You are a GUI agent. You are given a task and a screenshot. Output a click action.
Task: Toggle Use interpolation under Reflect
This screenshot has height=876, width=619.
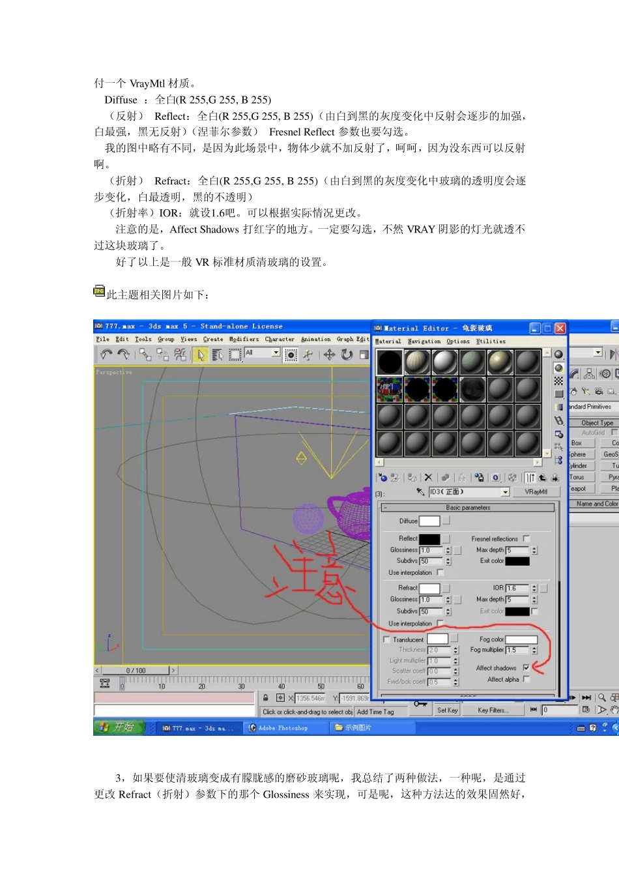click(440, 573)
